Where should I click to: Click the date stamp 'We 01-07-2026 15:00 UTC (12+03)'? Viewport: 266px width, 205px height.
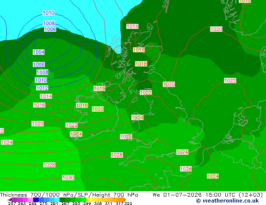point(208,195)
